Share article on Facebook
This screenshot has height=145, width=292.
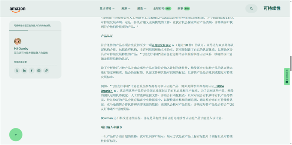(x=32, y=70)
